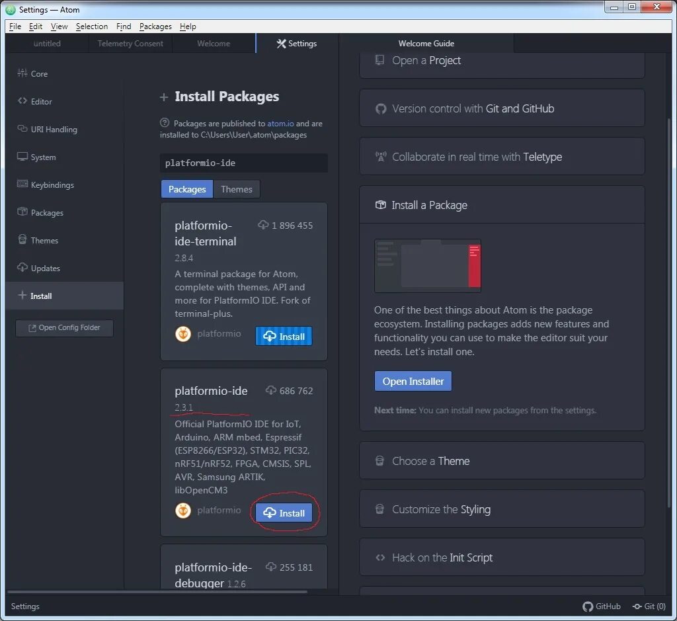Follow the atom.io link
Image resolution: width=677 pixels, height=621 pixels.
280,124
